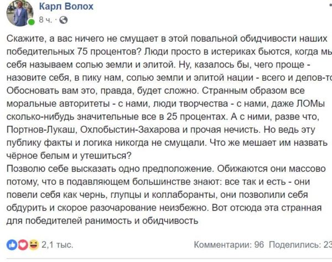Screen dimensions: 332x262
Task: Open the 'Комментарии: 96' comments list
Action: [x=229, y=245]
